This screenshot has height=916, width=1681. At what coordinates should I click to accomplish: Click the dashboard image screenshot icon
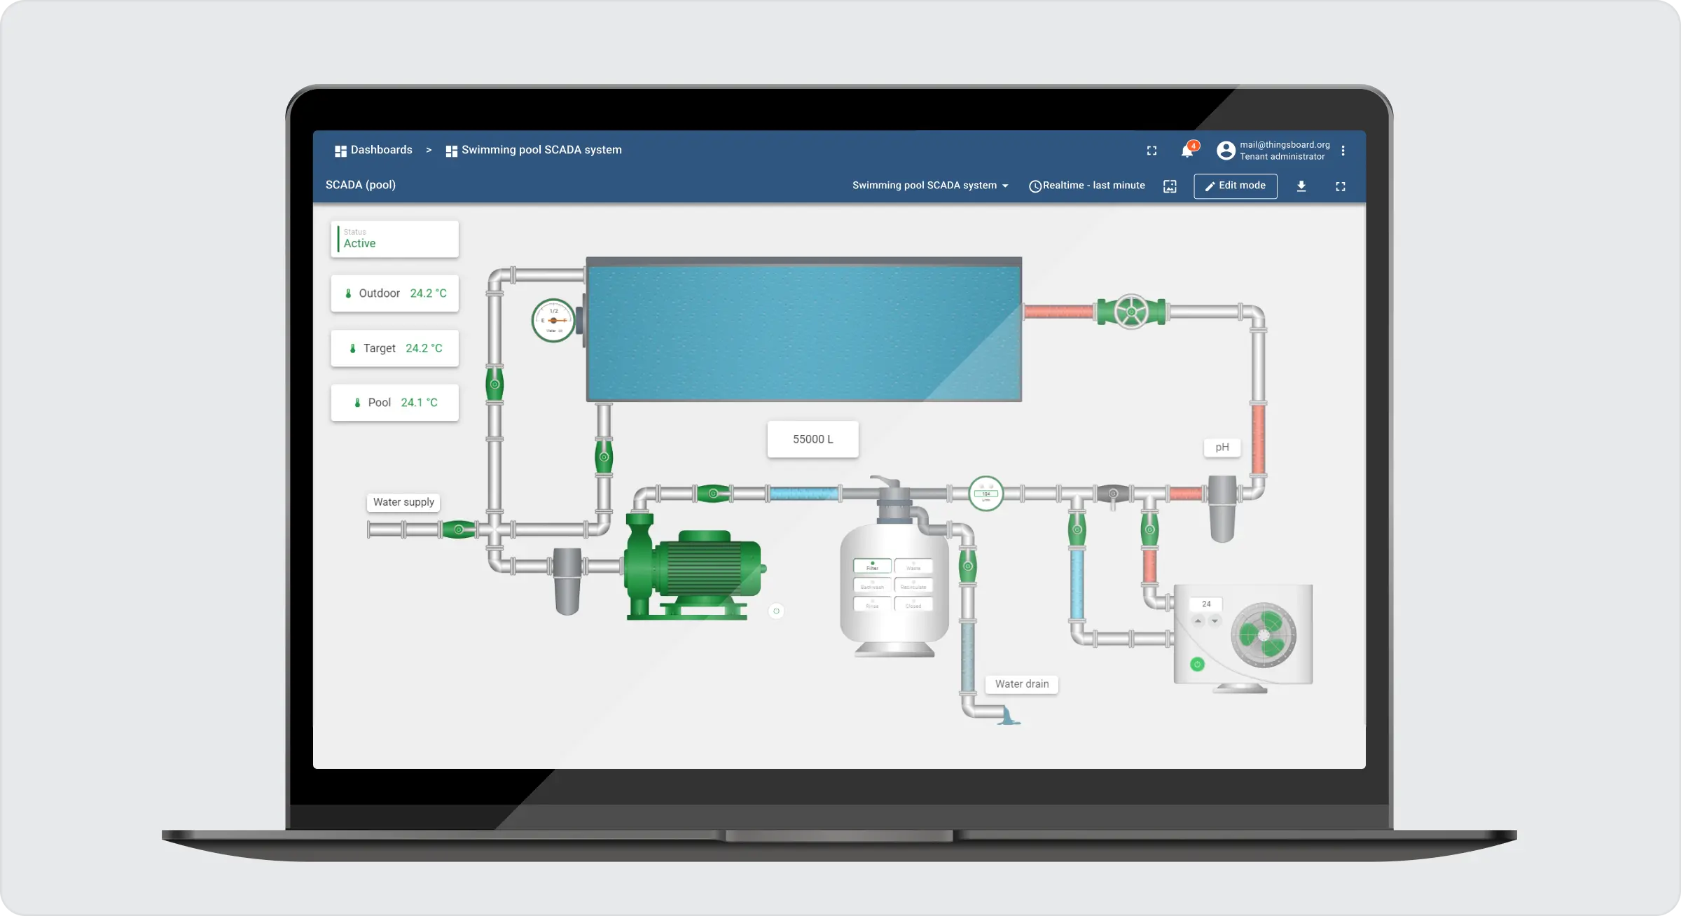pos(1170,186)
